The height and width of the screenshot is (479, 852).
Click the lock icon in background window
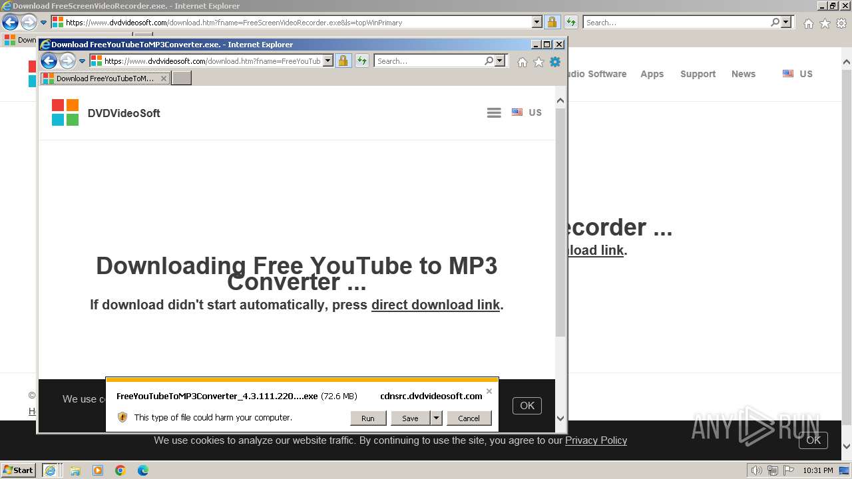tap(552, 23)
